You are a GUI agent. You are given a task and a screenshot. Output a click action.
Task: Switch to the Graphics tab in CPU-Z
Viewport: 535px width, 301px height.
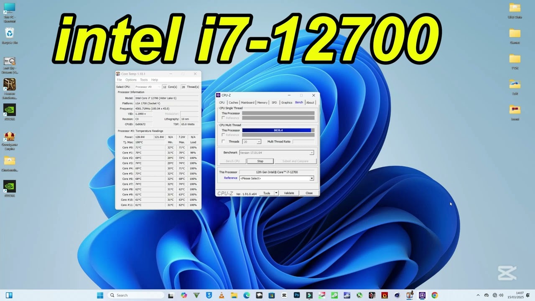pyautogui.click(x=287, y=102)
